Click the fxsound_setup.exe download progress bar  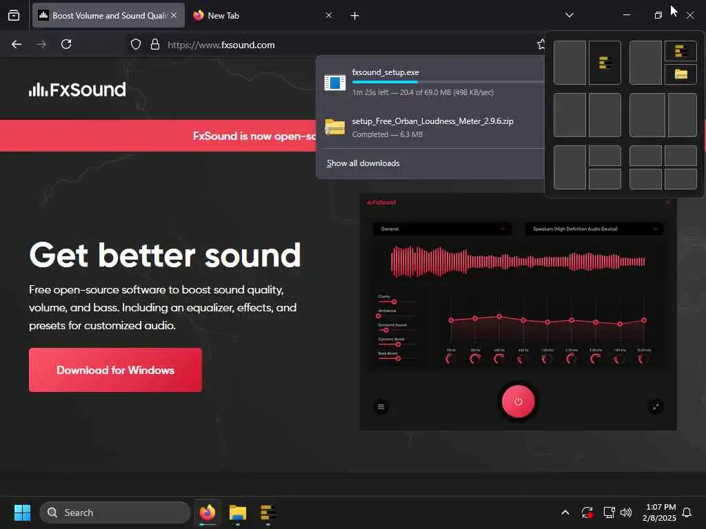pyautogui.click(x=447, y=82)
